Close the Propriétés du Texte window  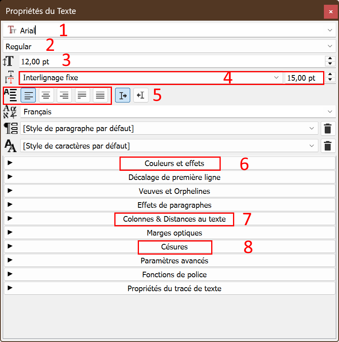330,12
